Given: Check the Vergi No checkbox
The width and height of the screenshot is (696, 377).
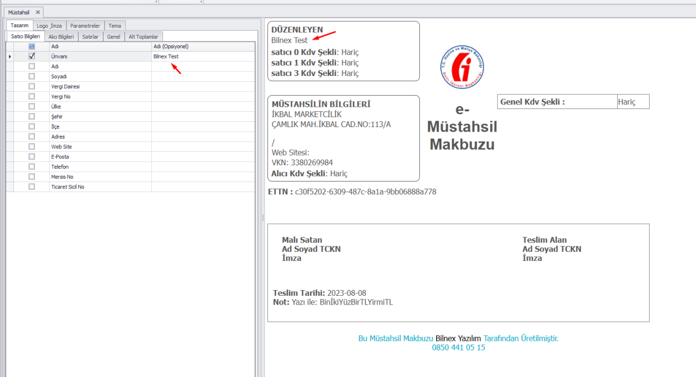Looking at the screenshot, I should (32, 96).
